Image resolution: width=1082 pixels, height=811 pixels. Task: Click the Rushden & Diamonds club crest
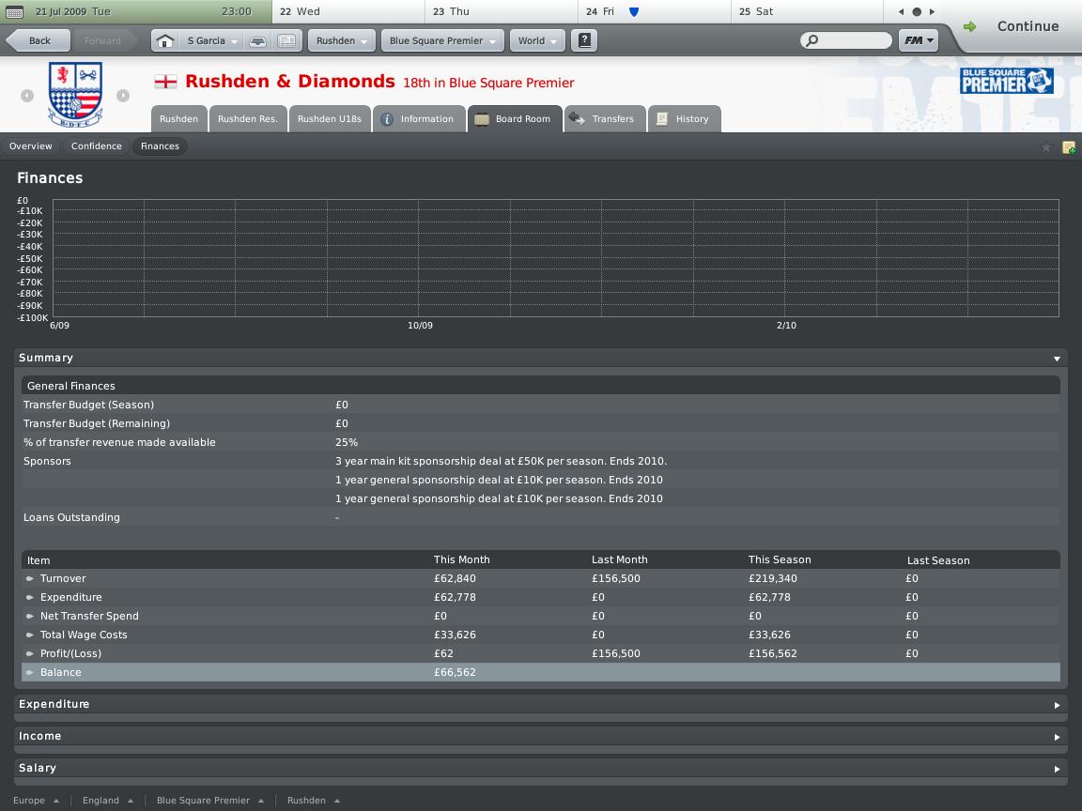75,95
